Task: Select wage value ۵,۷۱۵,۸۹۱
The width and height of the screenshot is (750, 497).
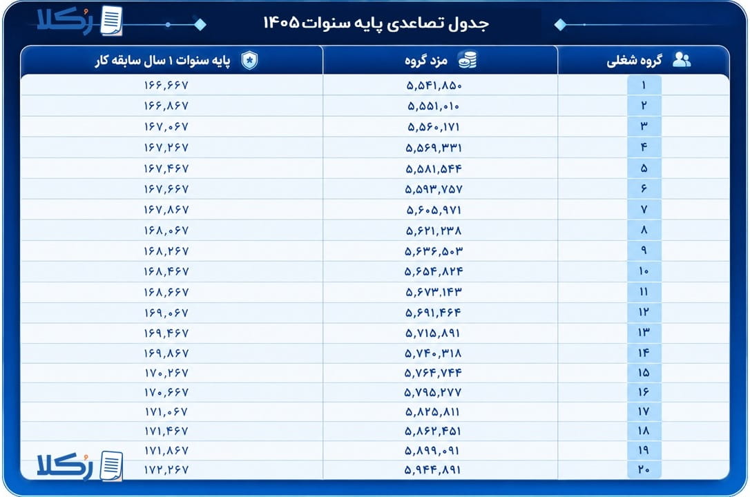Action: tap(433, 333)
